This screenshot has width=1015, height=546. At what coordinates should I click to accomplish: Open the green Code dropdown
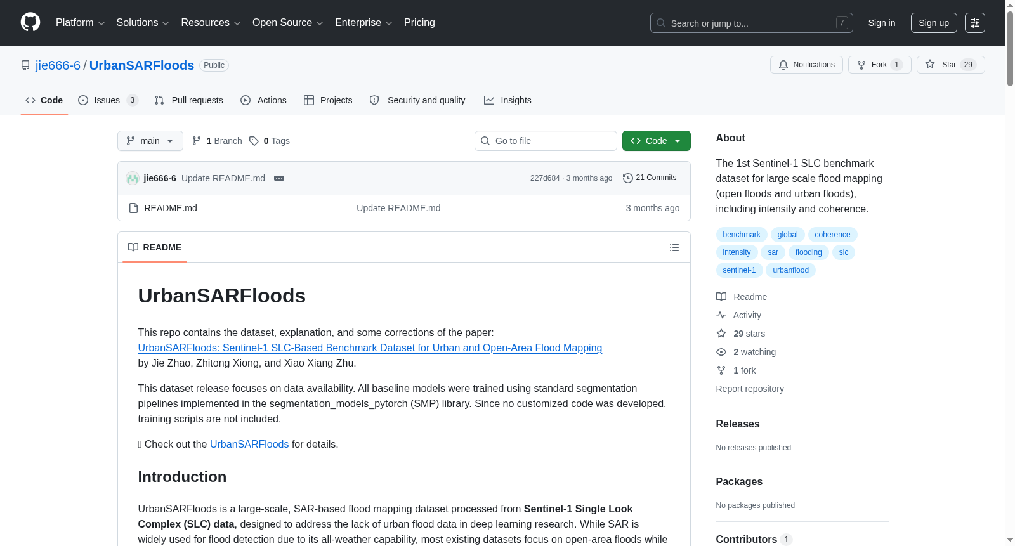657,141
